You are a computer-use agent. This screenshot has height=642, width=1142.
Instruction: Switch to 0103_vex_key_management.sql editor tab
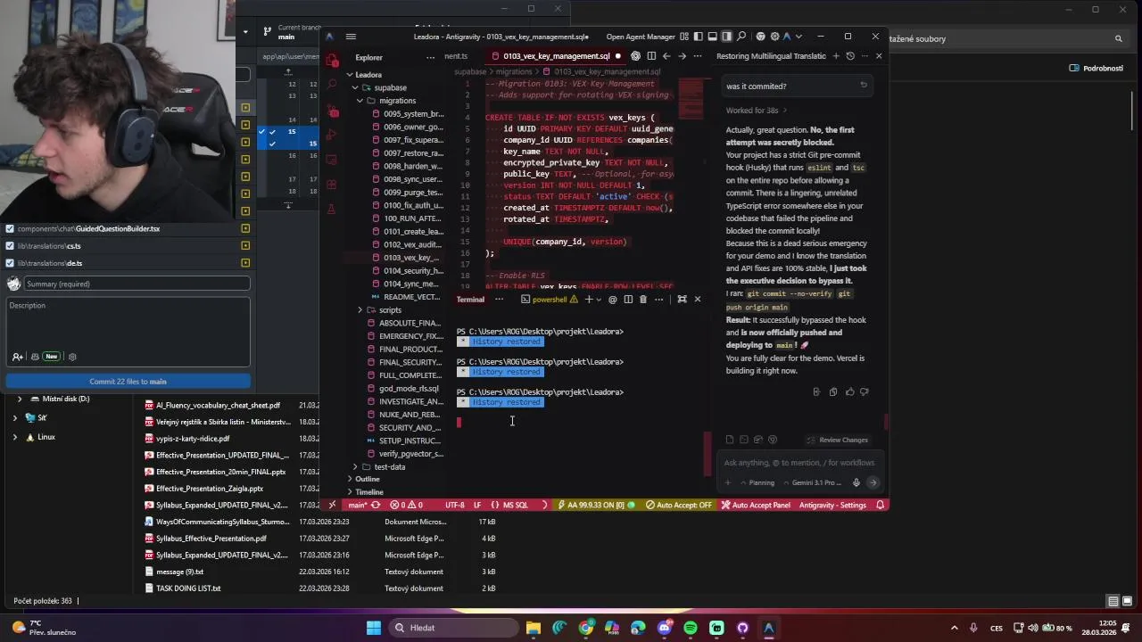556,56
